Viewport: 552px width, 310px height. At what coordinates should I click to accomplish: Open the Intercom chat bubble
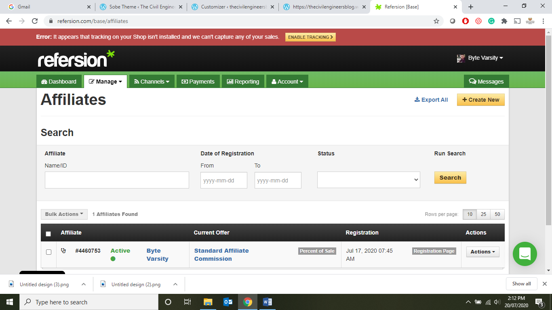tap(525, 254)
